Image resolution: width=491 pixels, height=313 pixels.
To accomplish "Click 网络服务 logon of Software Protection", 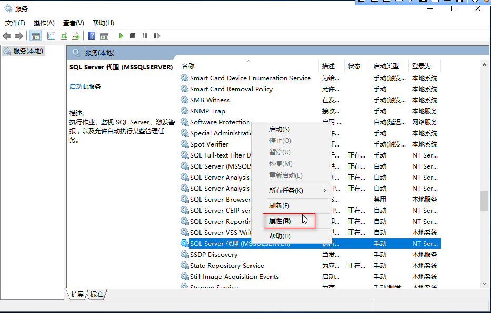I will [424, 122].
